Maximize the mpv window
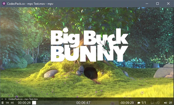174x105 pixels. coord(157,4)
